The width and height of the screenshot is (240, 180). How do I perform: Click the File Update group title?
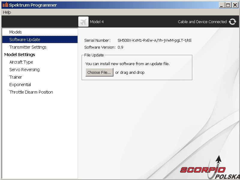coord(94,55)
